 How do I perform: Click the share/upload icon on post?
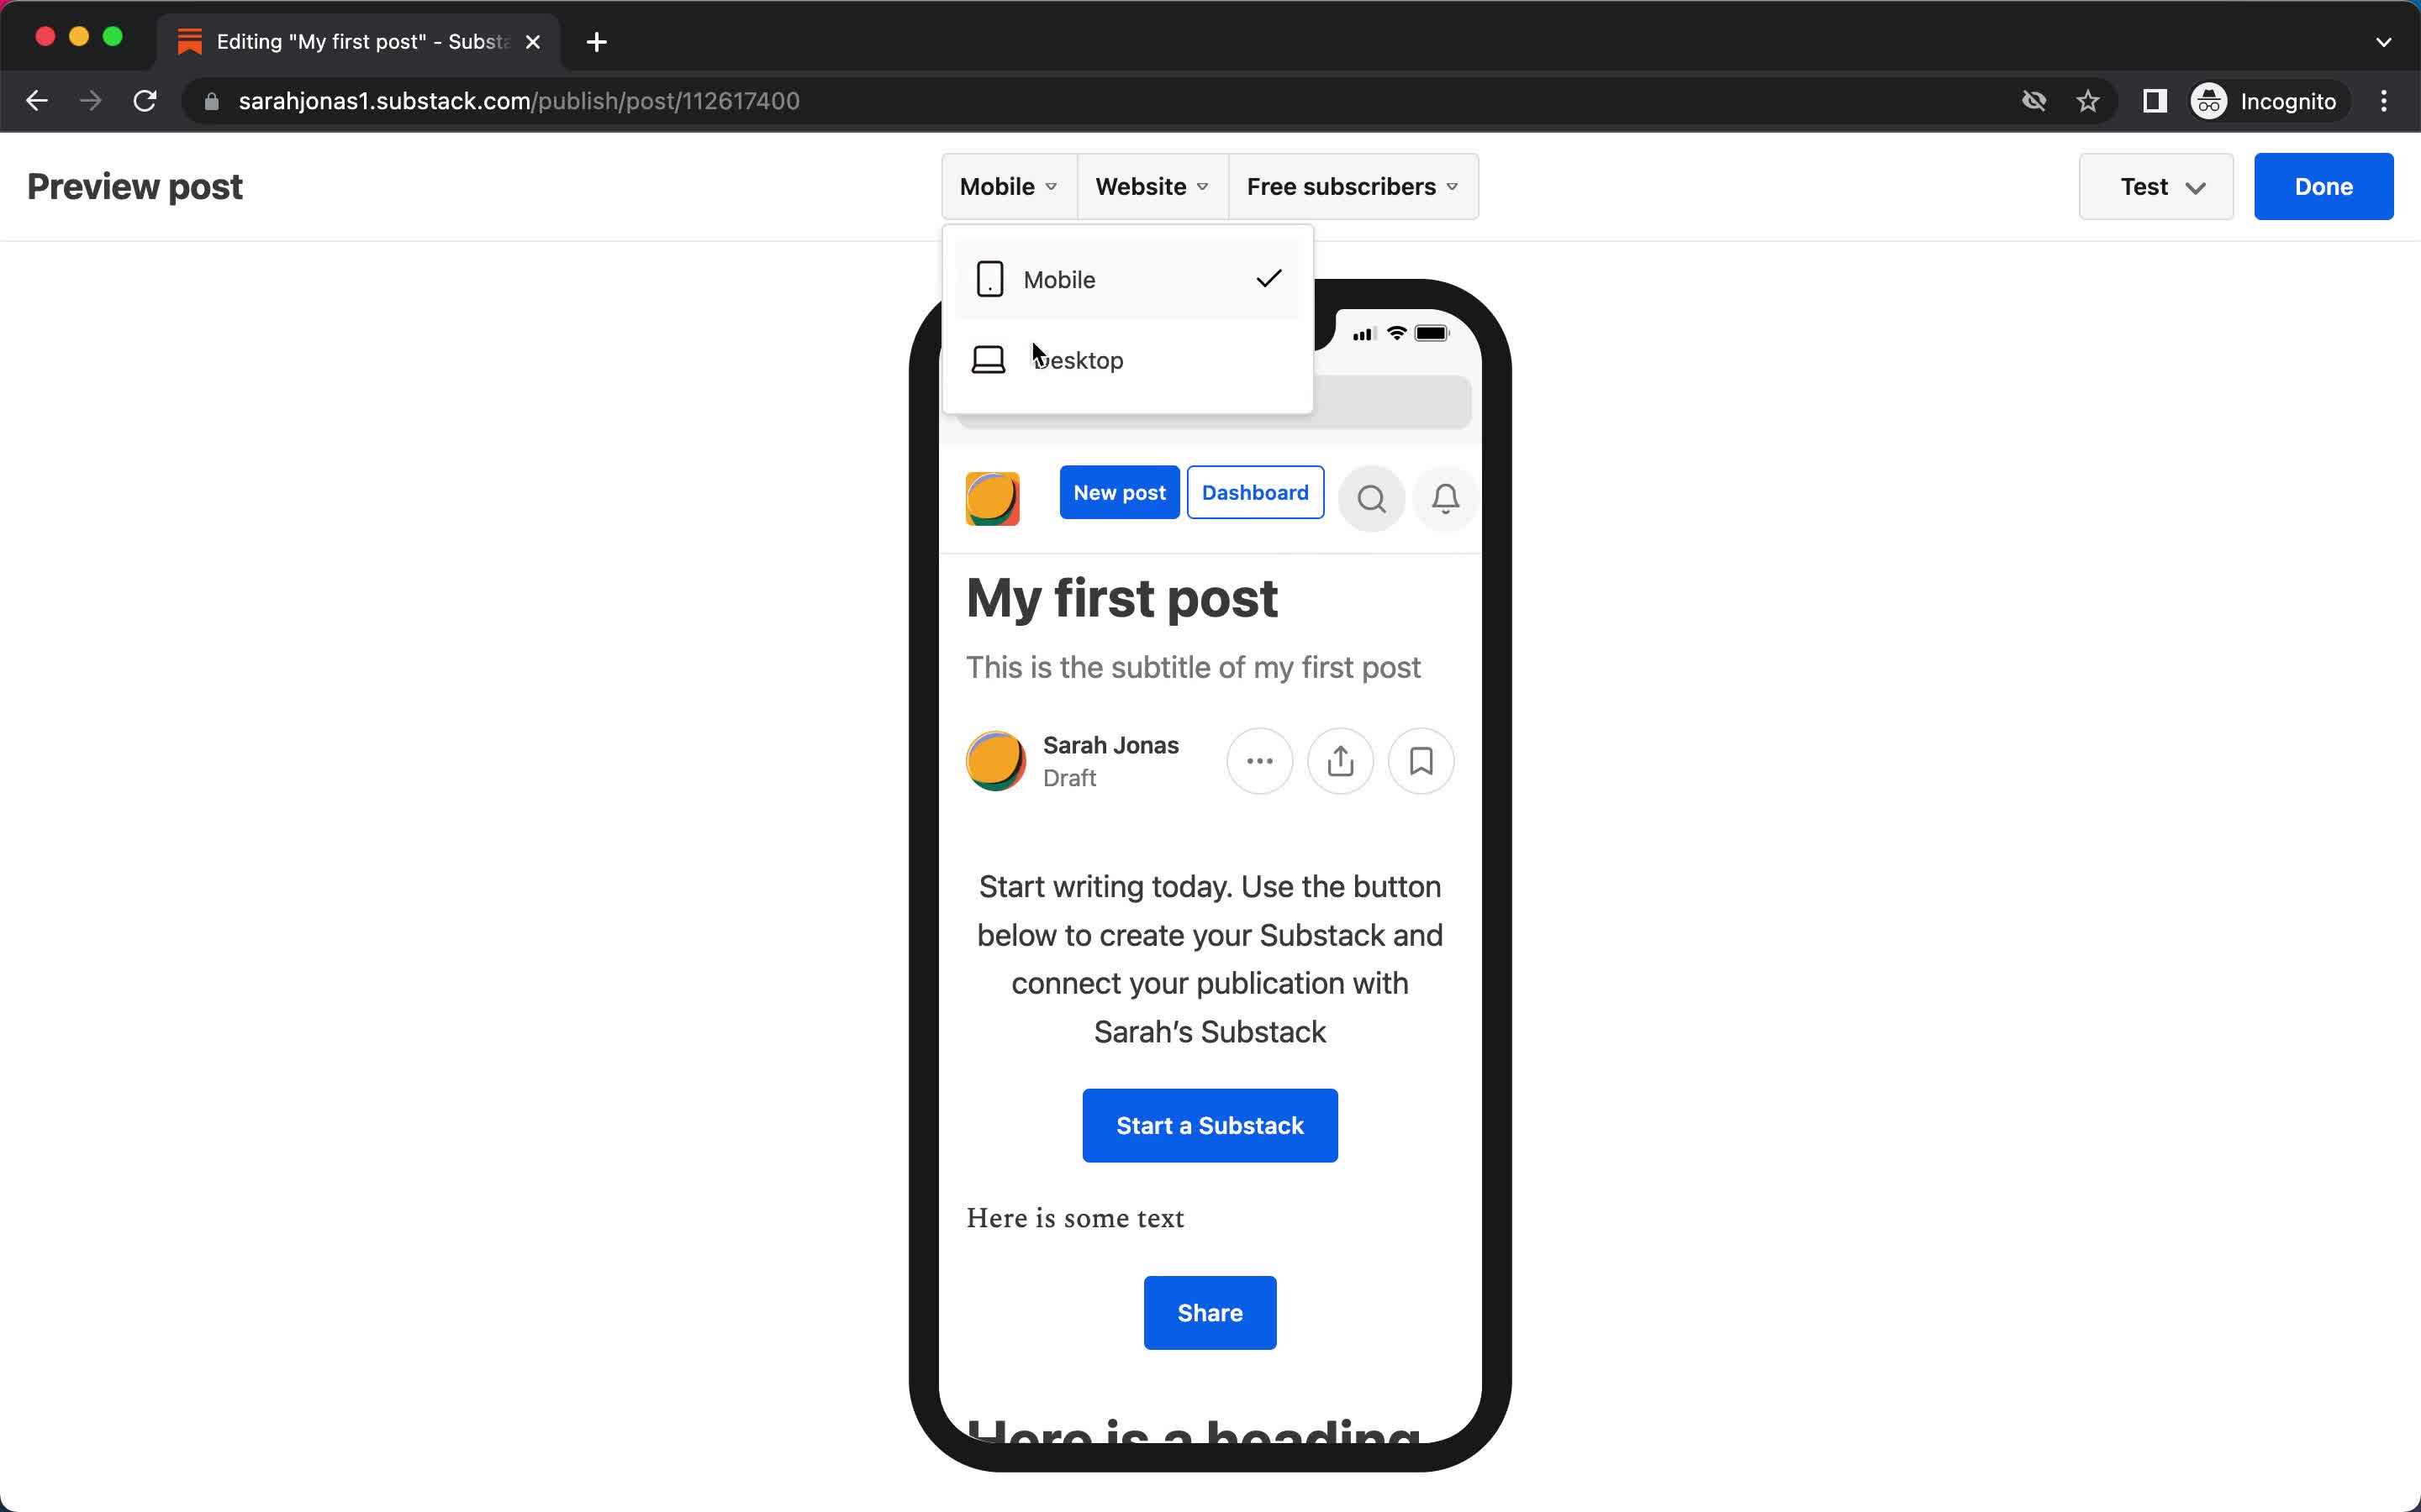click(x=1340, y=759)
